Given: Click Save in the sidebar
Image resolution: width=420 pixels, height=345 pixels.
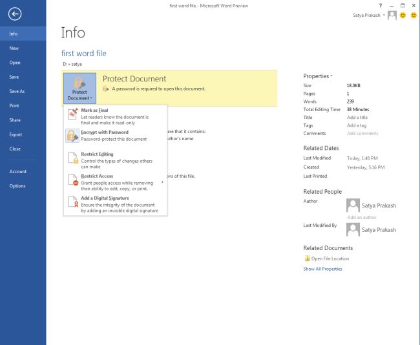Looking at the screenshot, I should click(x=23, y=77).
